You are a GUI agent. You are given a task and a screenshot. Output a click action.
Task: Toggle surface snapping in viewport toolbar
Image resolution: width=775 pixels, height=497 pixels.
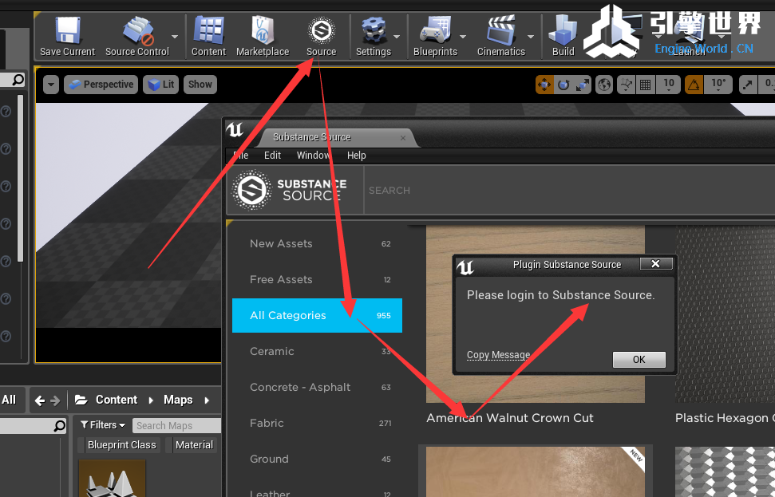tap(626, 85)
